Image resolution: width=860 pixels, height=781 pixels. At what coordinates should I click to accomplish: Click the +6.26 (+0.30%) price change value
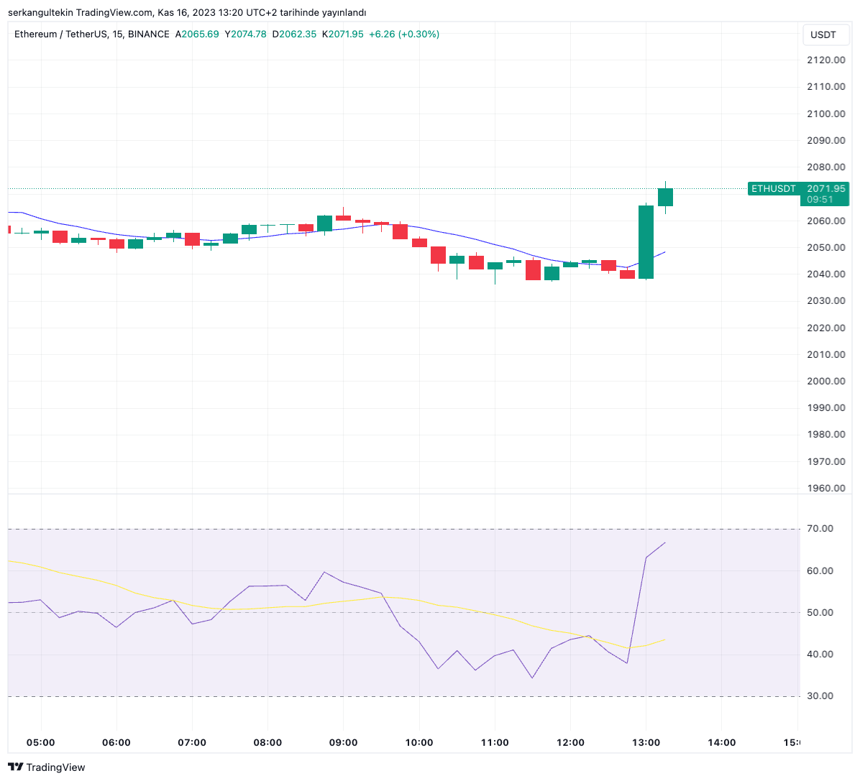point(403,34)
